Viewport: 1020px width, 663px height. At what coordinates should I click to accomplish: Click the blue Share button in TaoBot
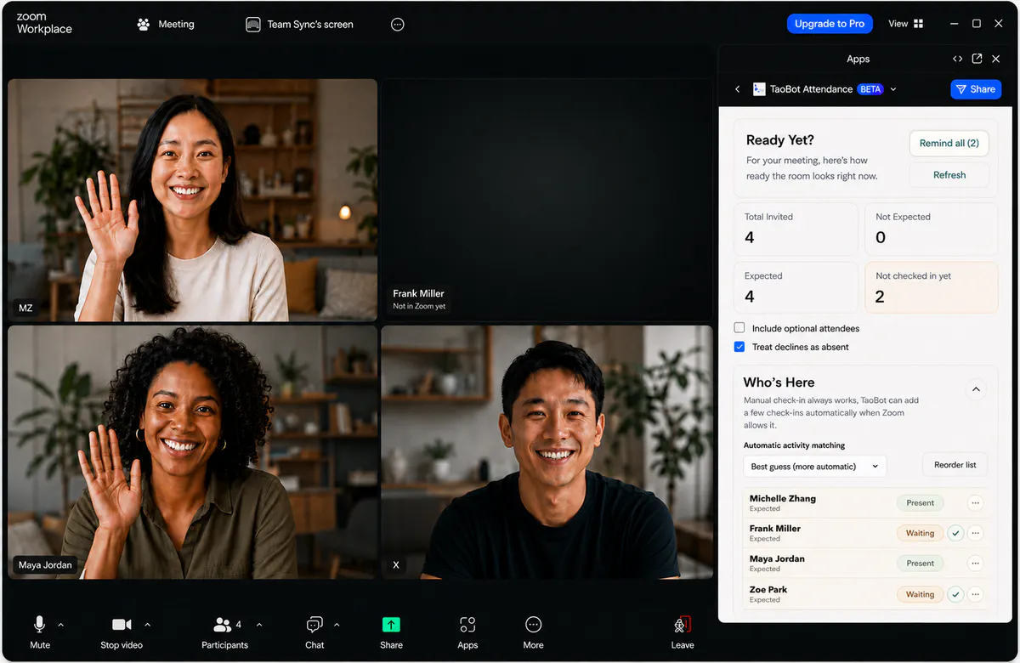pyautogui.click(x=976, y=89)
